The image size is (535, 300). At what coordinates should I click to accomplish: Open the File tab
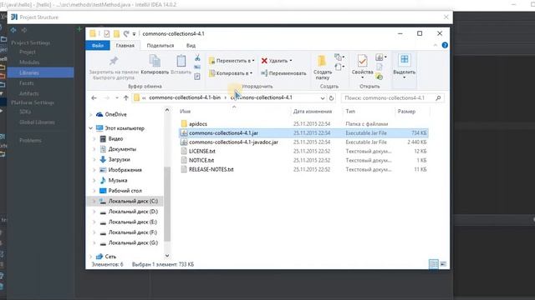pyautogui.click(x=98, y=45)
